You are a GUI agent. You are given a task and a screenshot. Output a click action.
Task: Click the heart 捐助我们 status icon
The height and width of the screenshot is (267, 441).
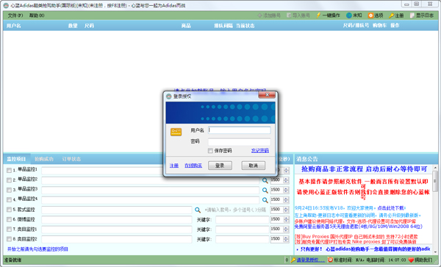411,260
